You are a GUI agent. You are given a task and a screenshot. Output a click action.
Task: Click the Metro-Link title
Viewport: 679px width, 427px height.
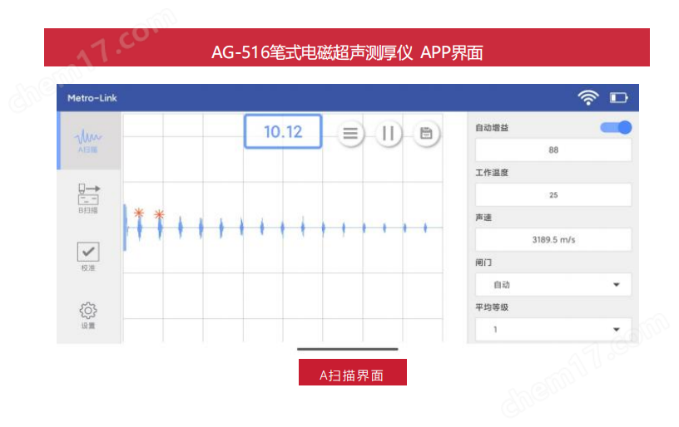point(92,98)
